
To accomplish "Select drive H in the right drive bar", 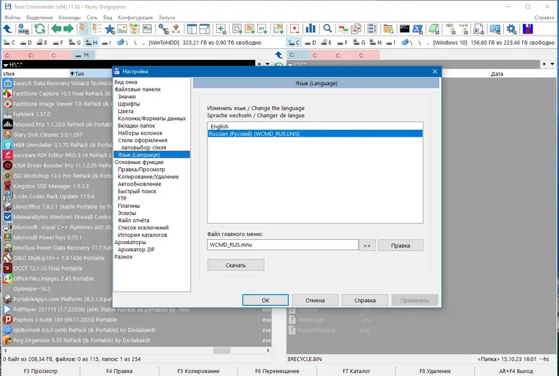I will pos(375,43).
